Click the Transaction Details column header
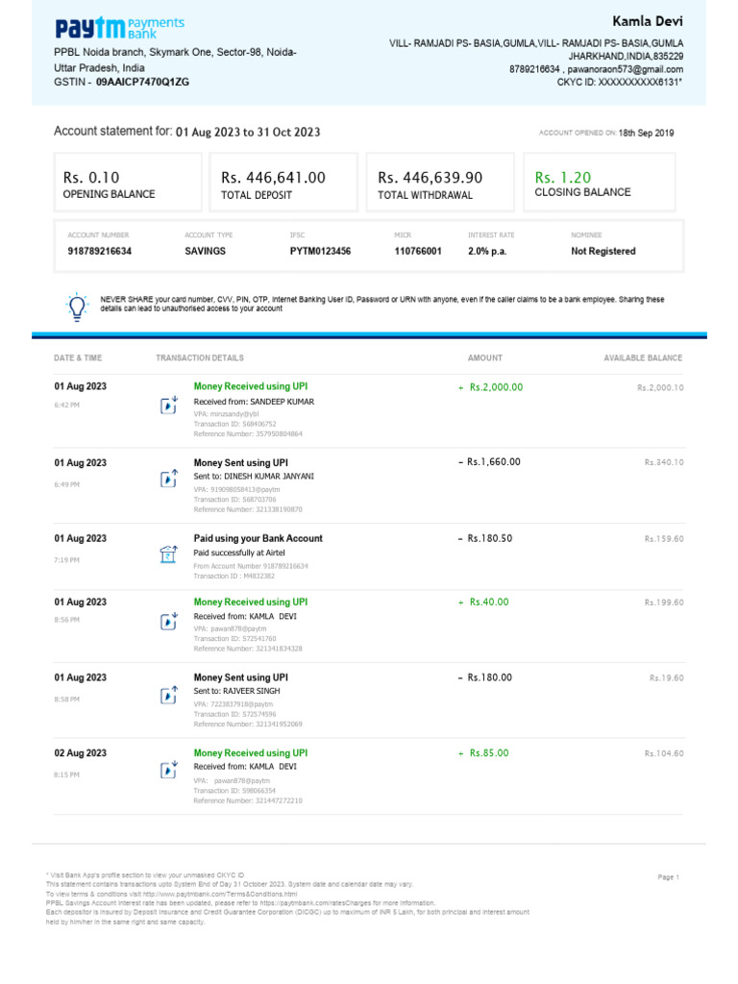The height and width of the screenshot is (984, 738). 199,357
